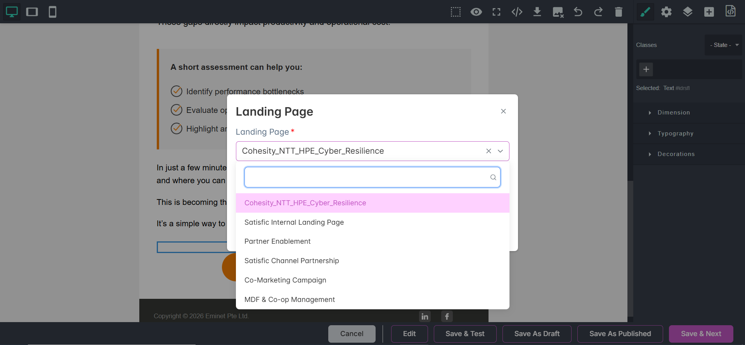Undo the last change
The width and height of the screenshot is (745, 345).
click(578, 12)
